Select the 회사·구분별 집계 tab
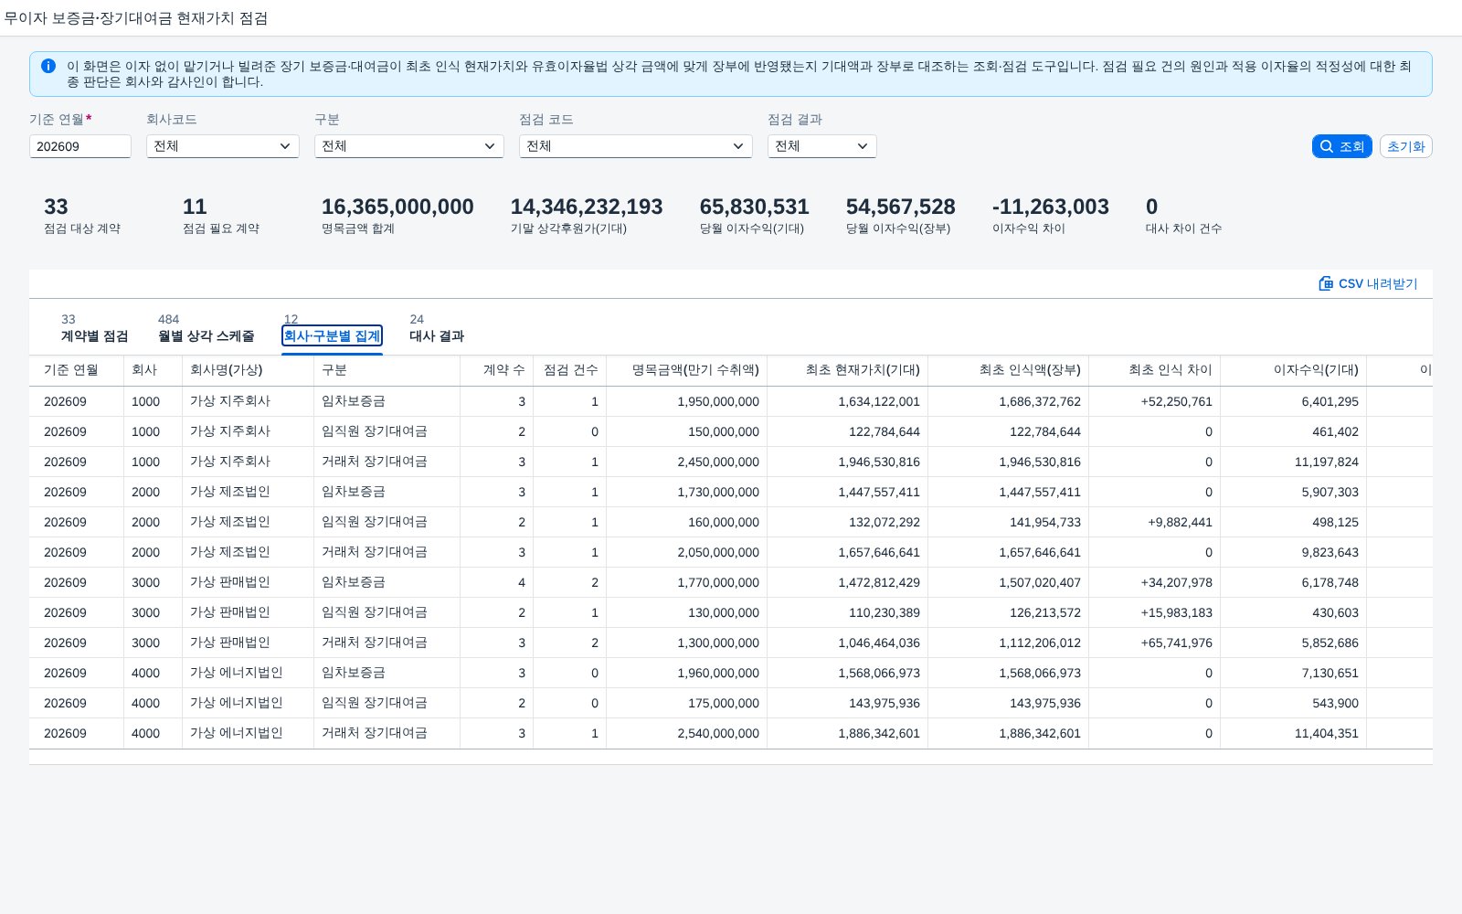Image resolution: width=1462 pixels, height=914 pixels. [x=332, y=336]
